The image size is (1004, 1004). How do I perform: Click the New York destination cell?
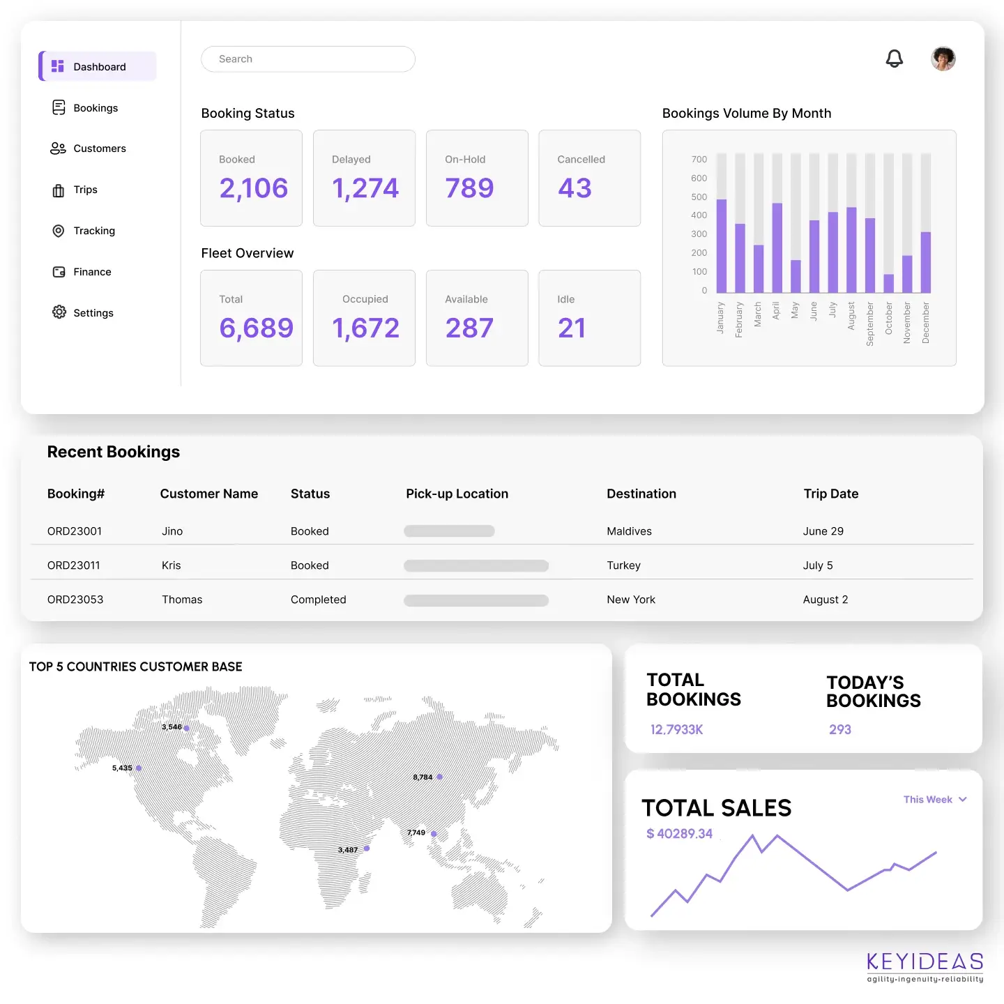(x=631, y=600)
